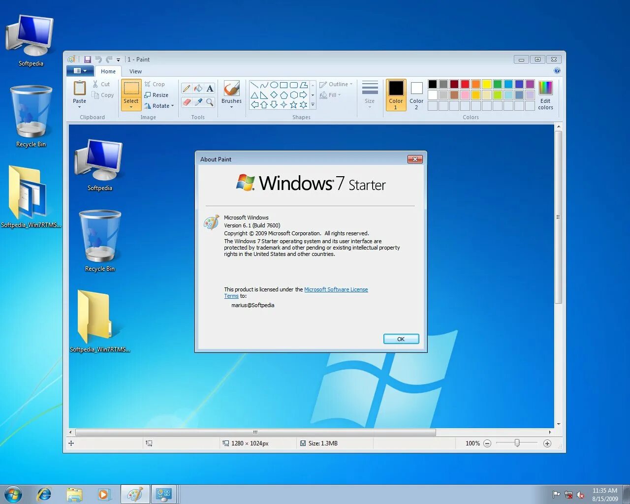Select the Right arrow shape

tap(304, 95)
